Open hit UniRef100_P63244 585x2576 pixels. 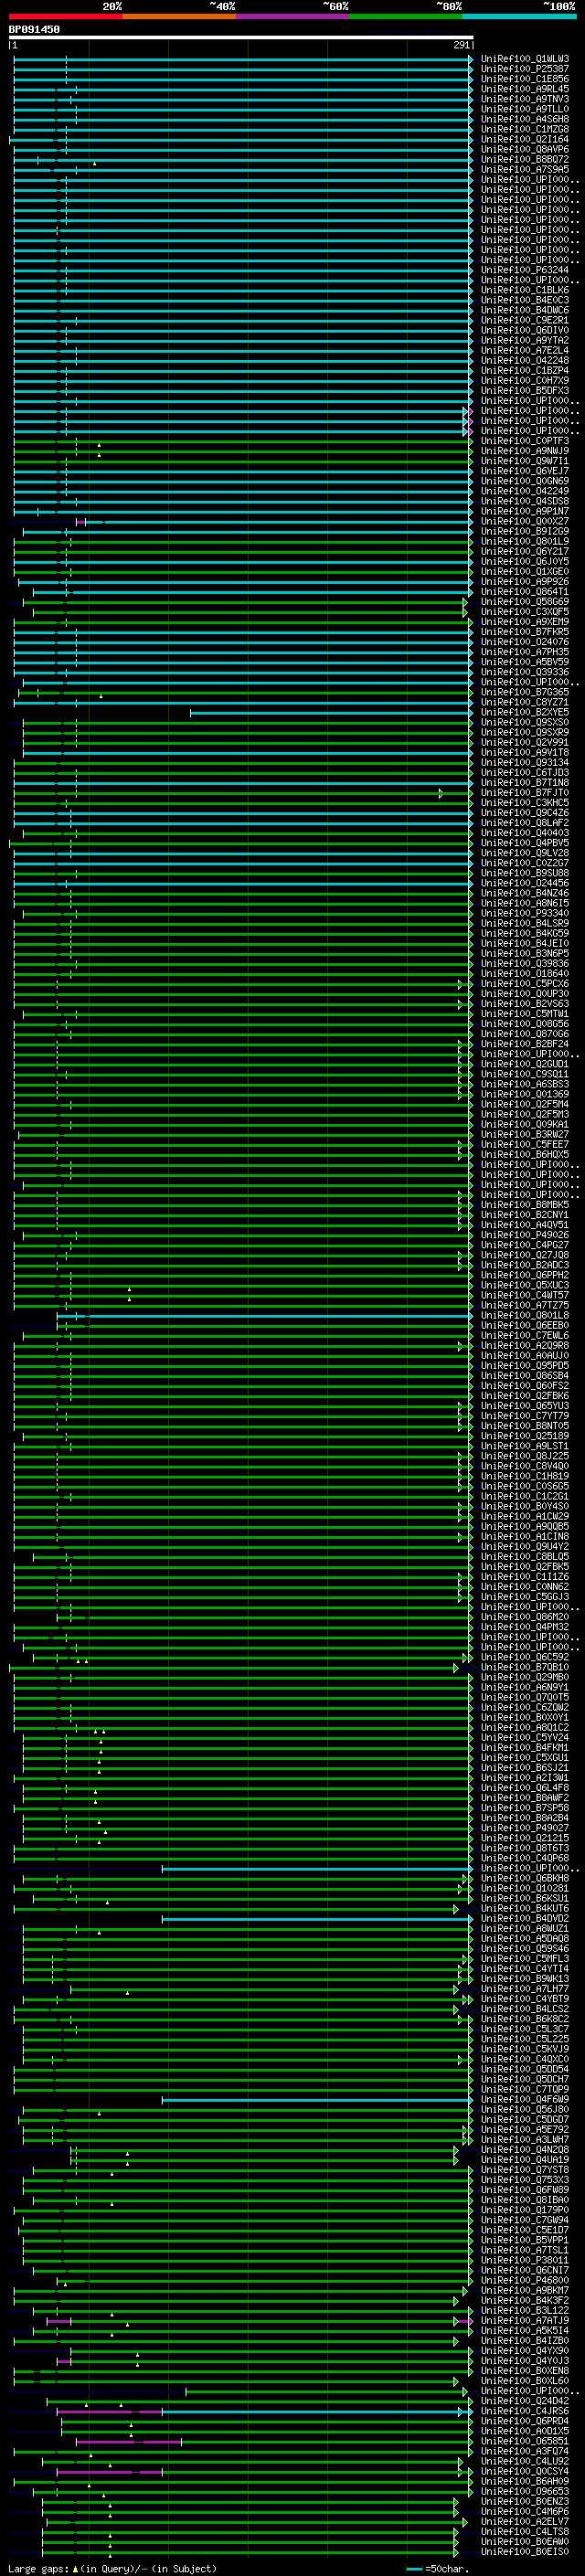coord(525,270)
